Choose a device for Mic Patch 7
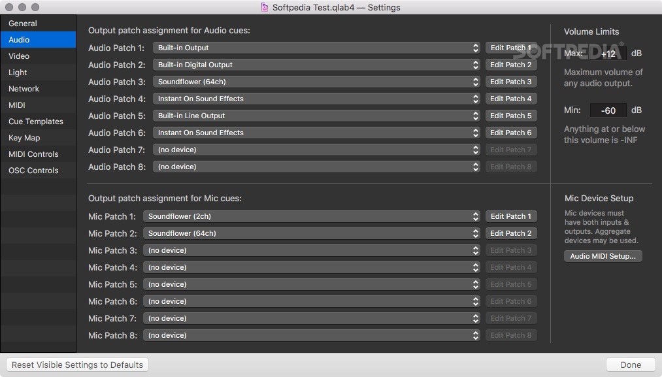662x377 pixels. (x=312, y=318)
